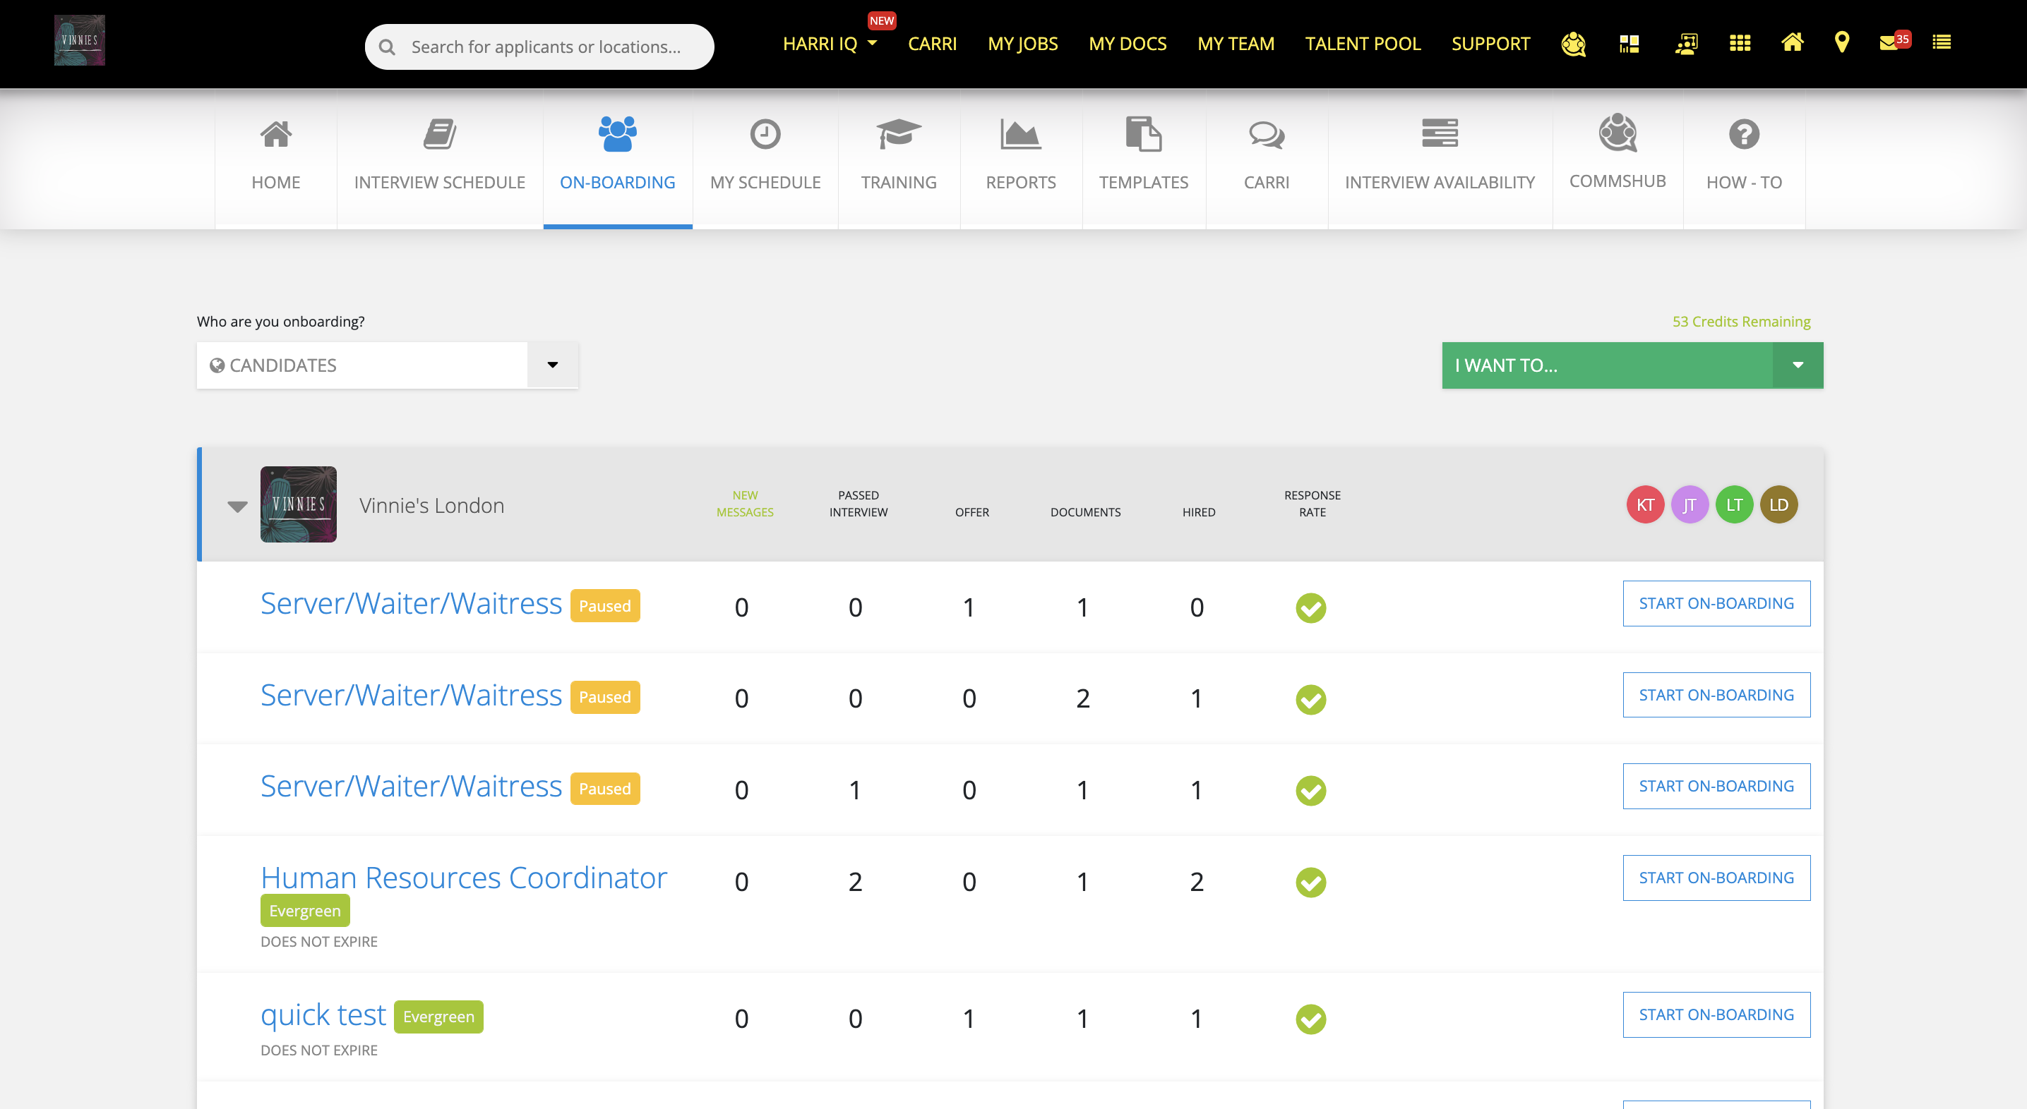Open SUPPORT in the top menu
Screen dimensions: 2027x1109
click(x=1490, y=44)
